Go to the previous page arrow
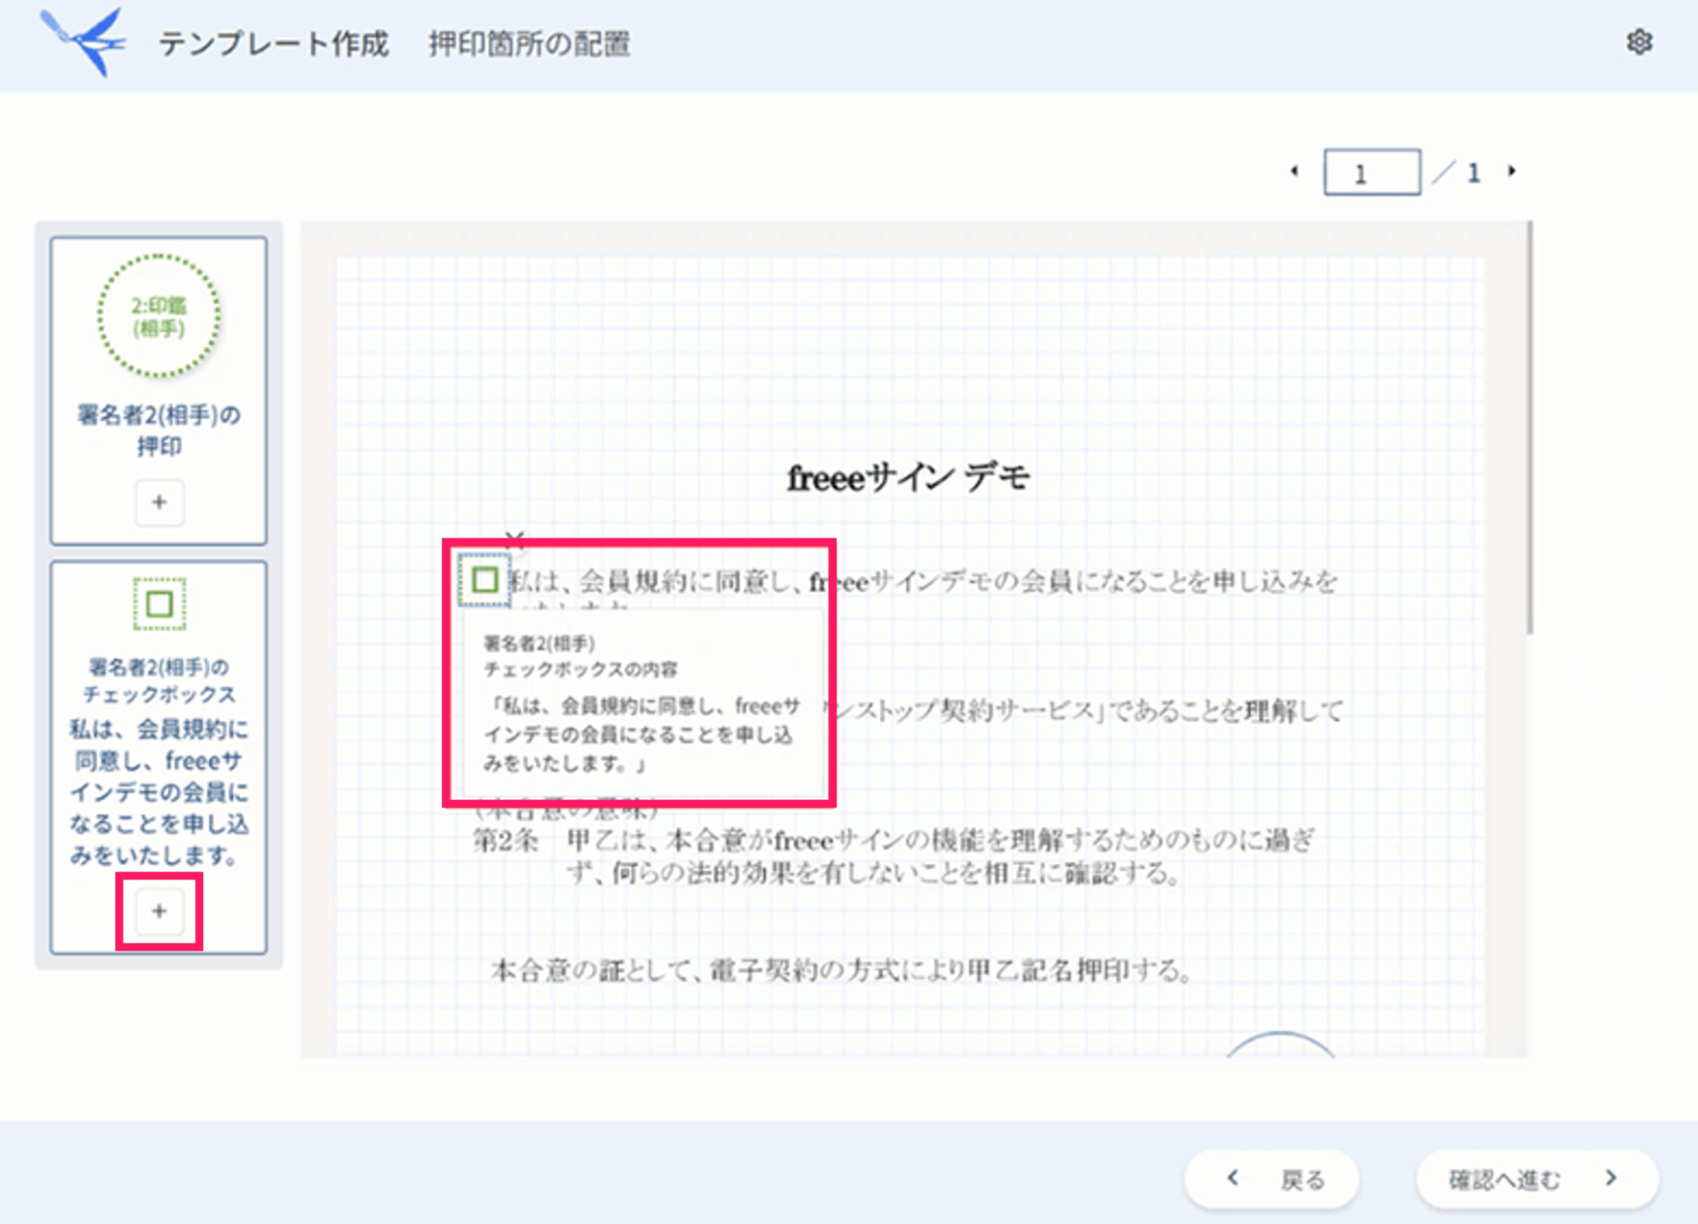Viewport: 1698px width, 1224px height. coord(1295,171)
